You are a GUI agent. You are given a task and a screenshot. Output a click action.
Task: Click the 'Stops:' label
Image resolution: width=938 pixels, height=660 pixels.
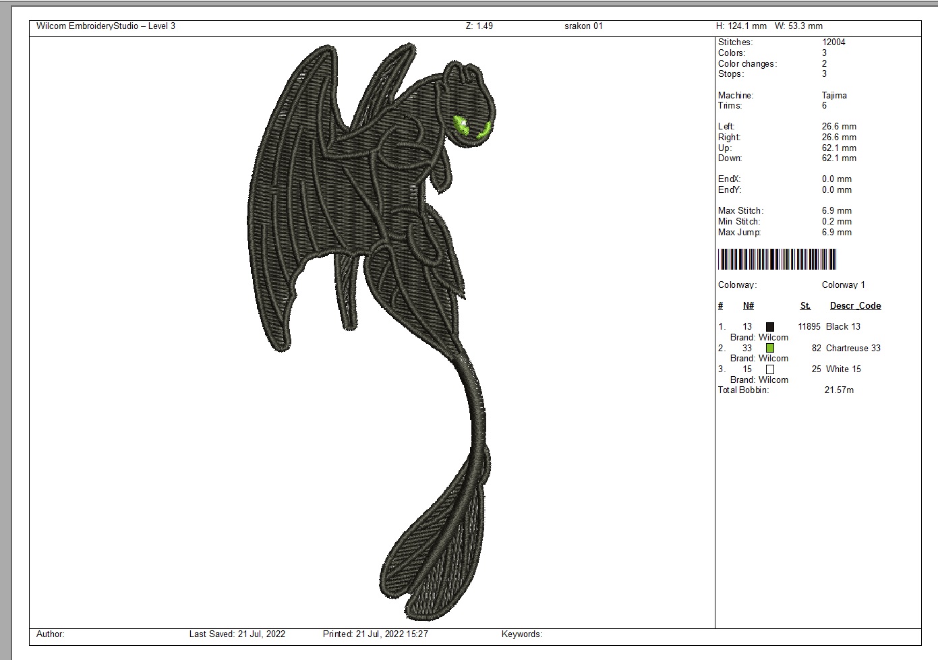731,73
